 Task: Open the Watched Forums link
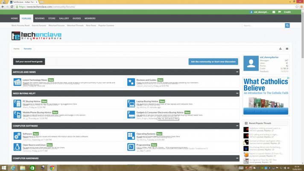[x=56, y=25]
